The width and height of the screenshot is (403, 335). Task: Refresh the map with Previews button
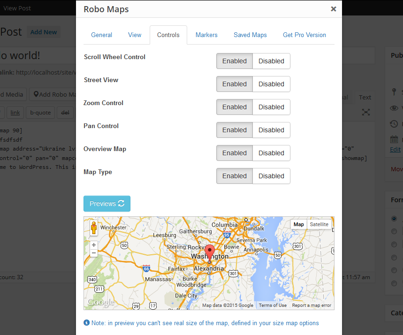pyautogui.click(x=107, y=204)
